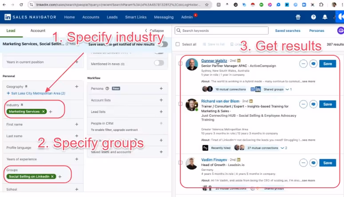Open Richard van der Blom profile photo

[x=191, y=104]
